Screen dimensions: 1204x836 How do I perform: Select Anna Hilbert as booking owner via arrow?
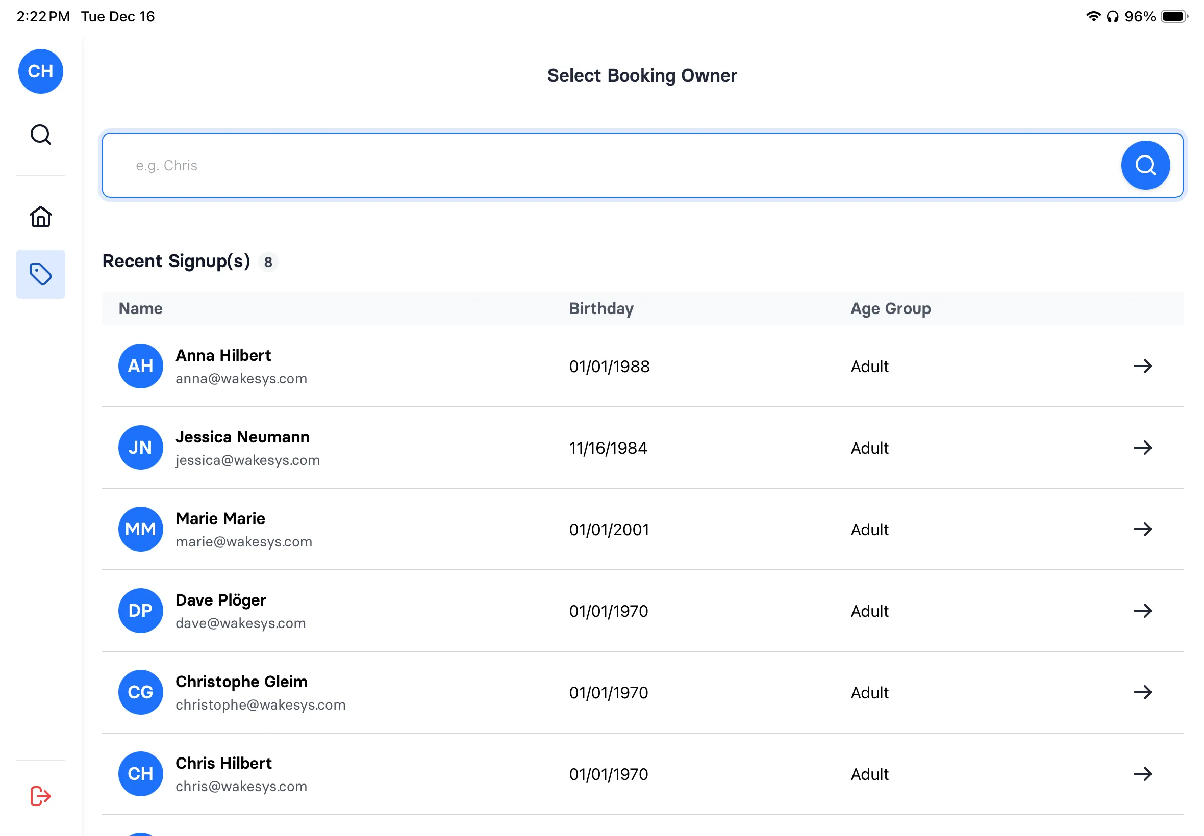[x=1144, y=366]
